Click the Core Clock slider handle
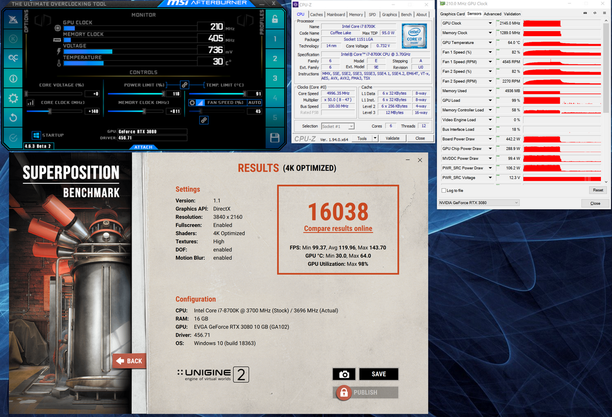The image size is (612, 417). (50, 112)
